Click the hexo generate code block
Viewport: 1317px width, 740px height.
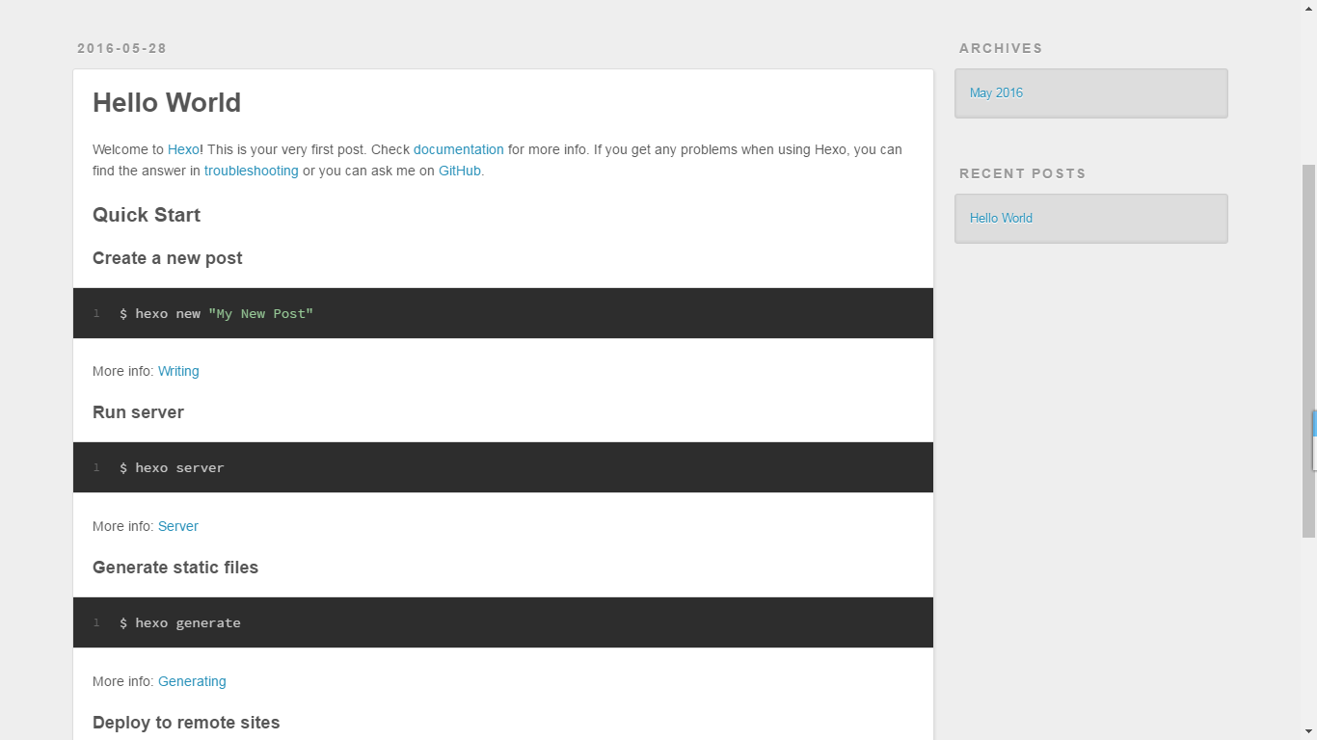502,622
